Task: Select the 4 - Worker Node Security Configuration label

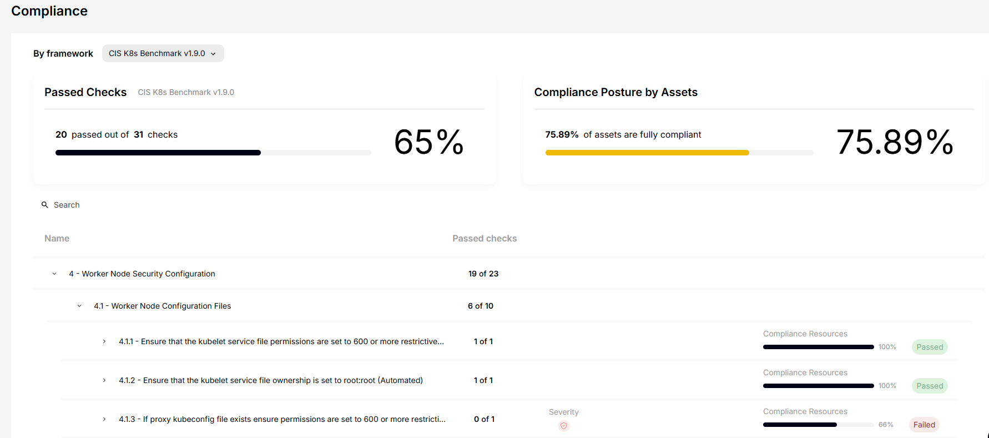Action: tap(142, 274)
